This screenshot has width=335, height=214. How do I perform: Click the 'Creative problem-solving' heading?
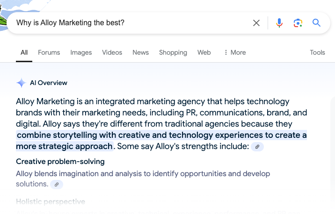pyautogui.click(x=60, y=162)
